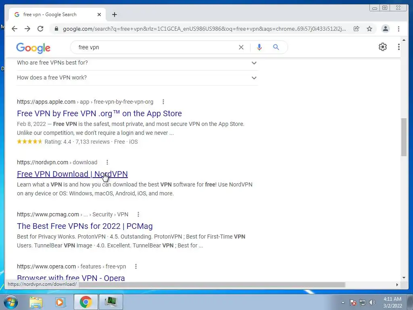
Task: Click the vertical scrollbar thumb
Action: pyautogui.click(x=404, y=137)
